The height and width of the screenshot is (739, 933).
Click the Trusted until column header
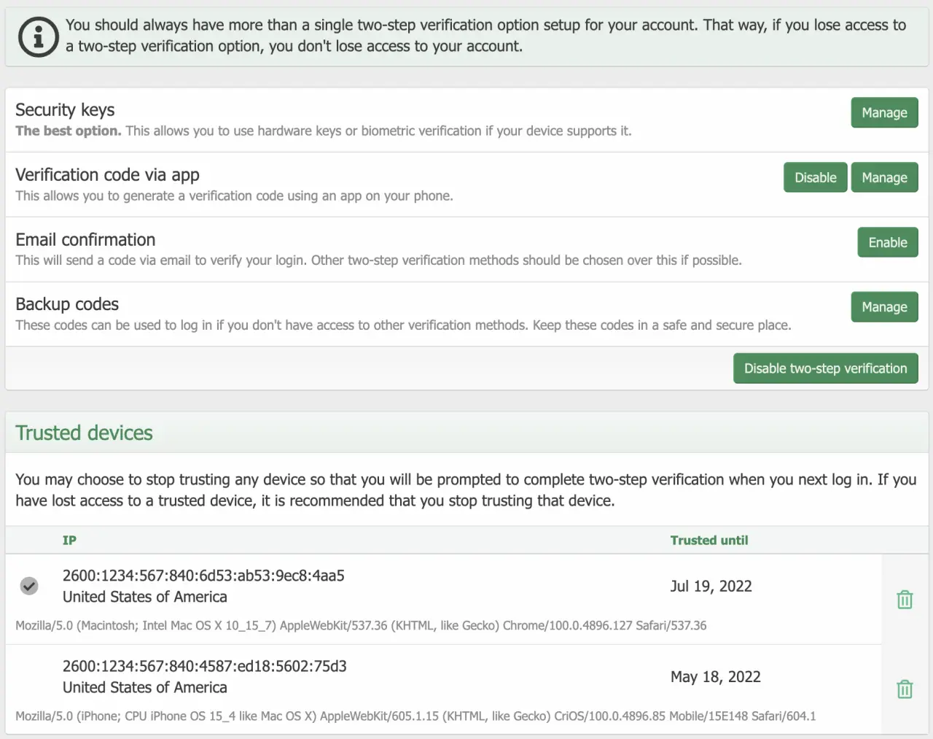click(x=708, y=541)
